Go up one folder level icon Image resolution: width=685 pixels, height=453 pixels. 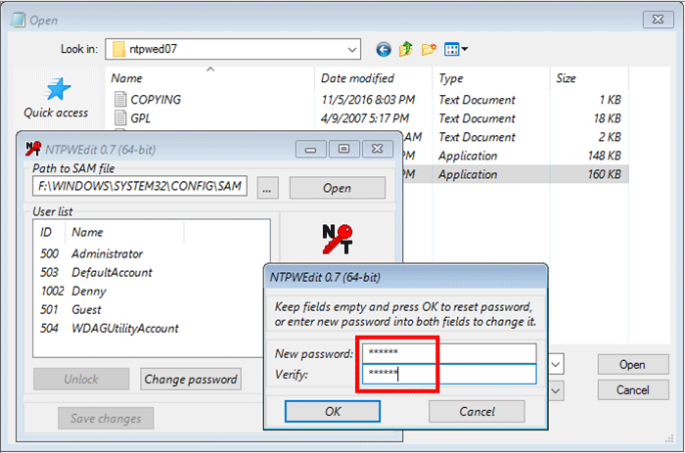tap(406, 49)
